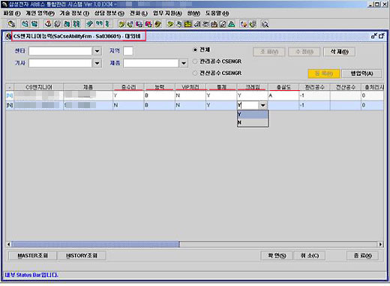Choose N in the 크레임 dropdown list

pos(253,122)
